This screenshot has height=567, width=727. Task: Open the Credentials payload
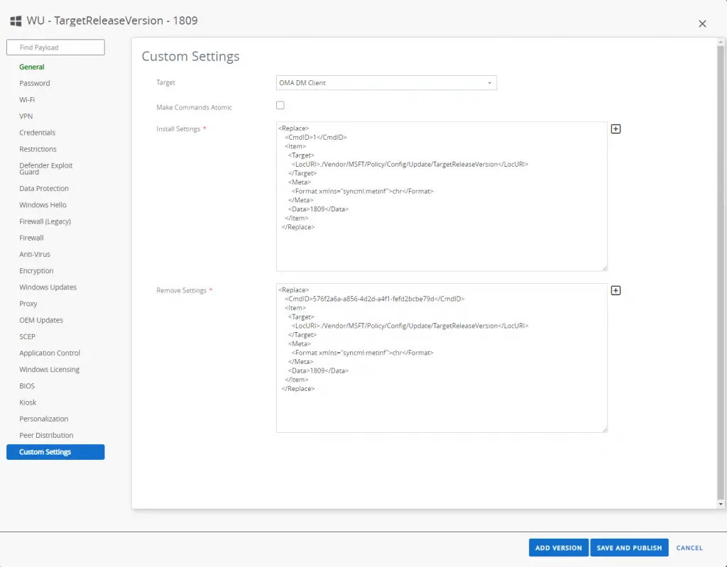[37, 133]
